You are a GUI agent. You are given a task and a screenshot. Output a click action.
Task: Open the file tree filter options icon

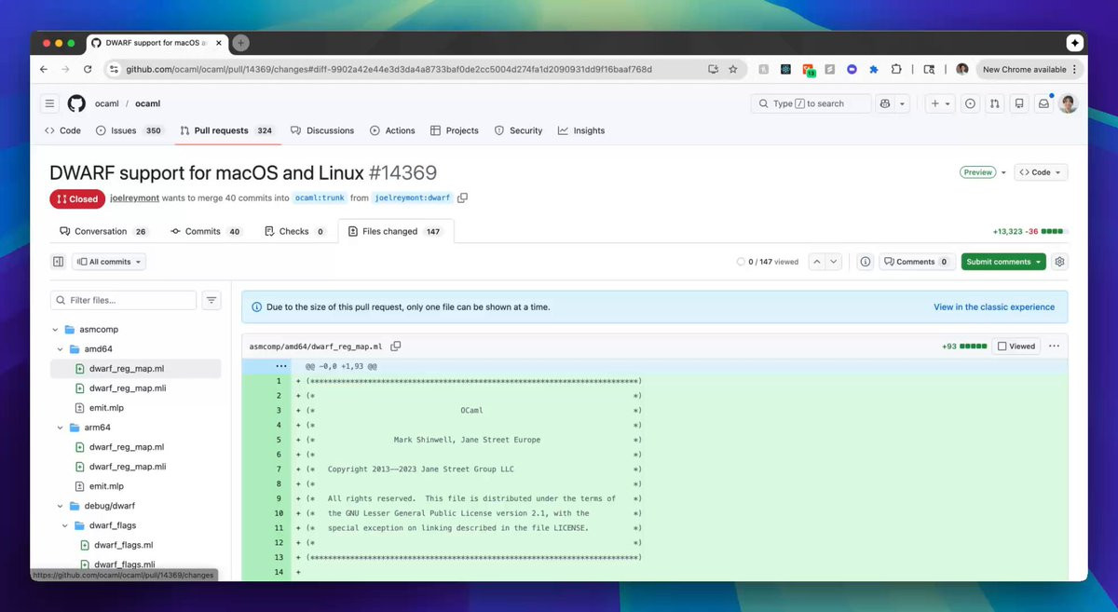tap(212, 300)
